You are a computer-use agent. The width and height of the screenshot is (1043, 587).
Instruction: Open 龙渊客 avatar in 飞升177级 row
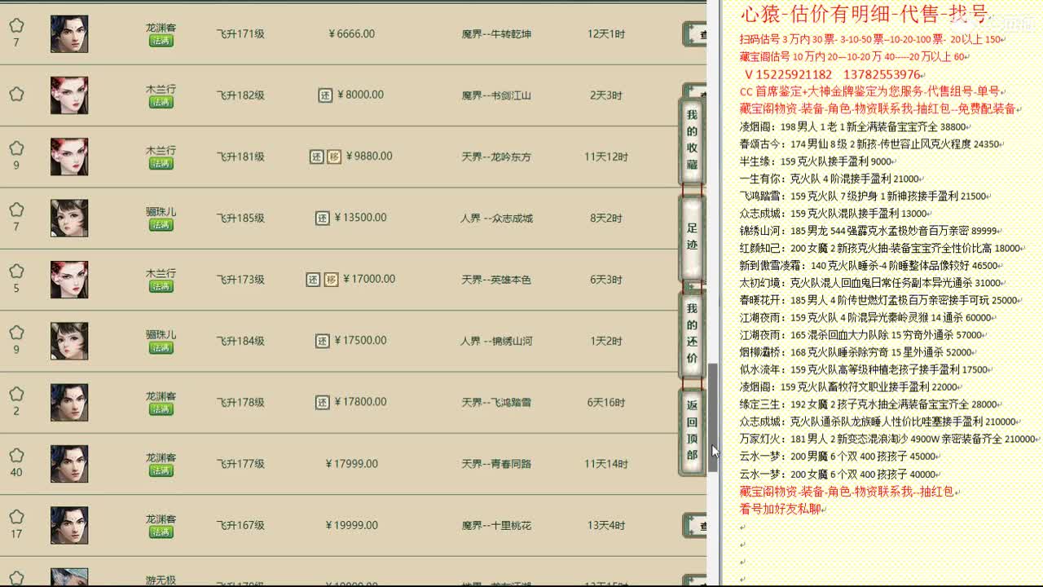(69, 464)
